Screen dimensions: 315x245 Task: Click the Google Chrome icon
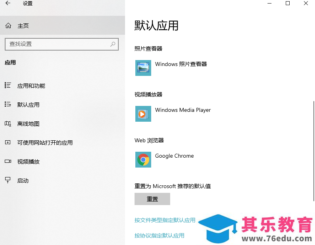(143, 160)
